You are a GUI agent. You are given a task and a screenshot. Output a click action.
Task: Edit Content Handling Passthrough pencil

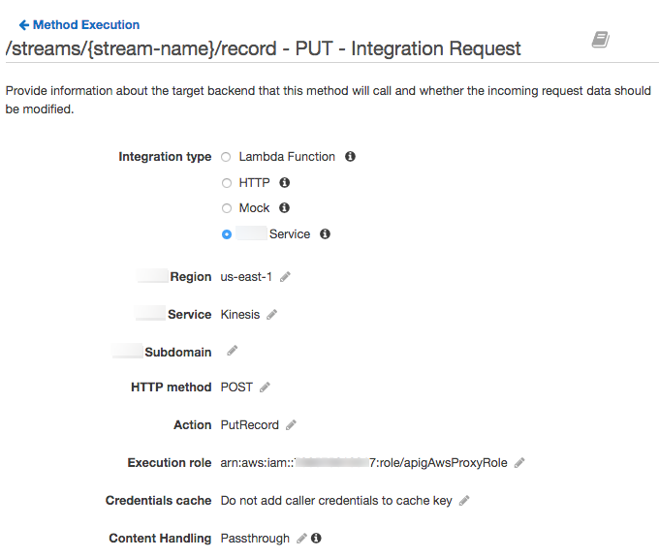tap(301, 539)
